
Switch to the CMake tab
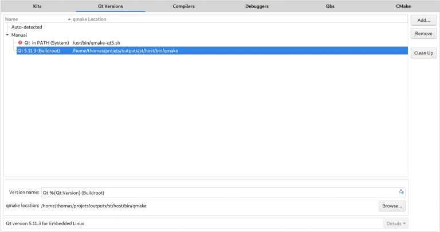(x=403, y=6)
